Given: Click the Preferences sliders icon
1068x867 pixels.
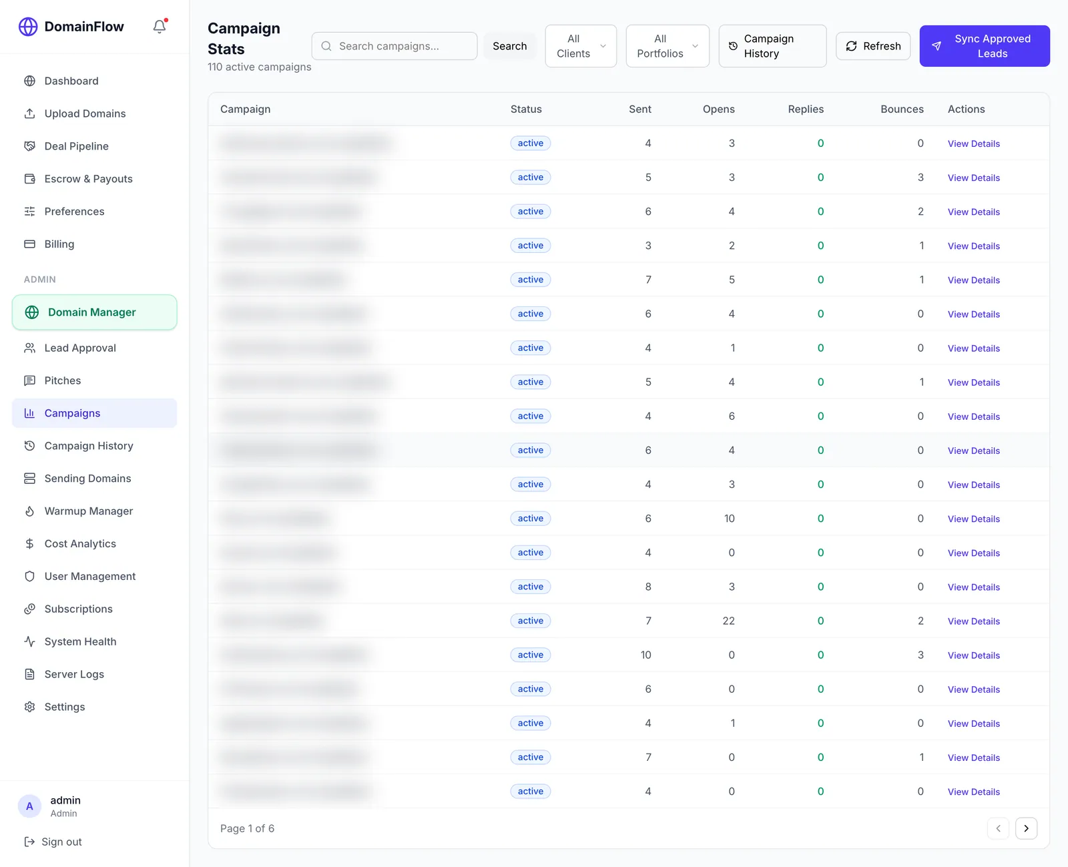Looking at the screenshot, I should tap(29, 212).
